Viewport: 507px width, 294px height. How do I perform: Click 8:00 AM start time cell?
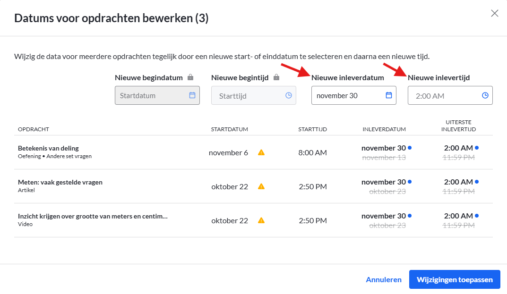312,152
